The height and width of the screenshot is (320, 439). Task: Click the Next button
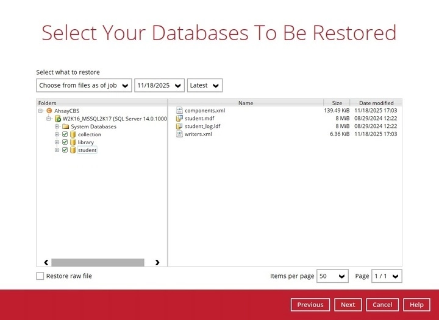click(348, 305)
